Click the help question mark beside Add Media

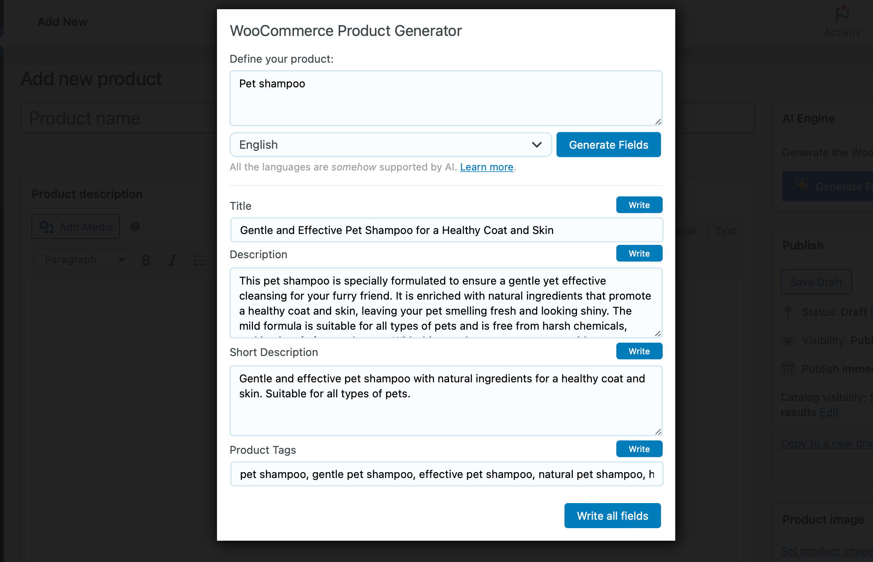tap(135, 226)
